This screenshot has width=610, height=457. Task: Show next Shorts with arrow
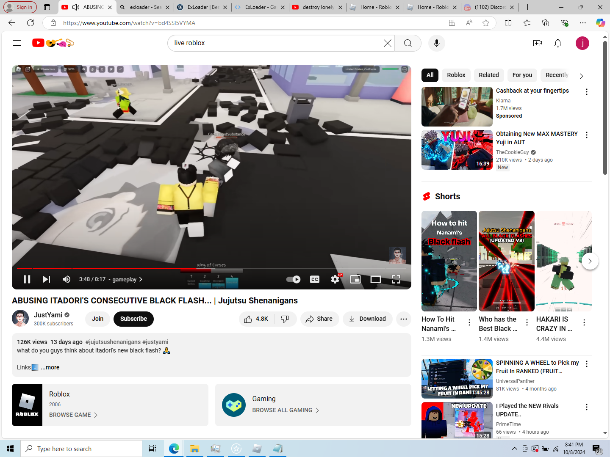pos(590,261)
